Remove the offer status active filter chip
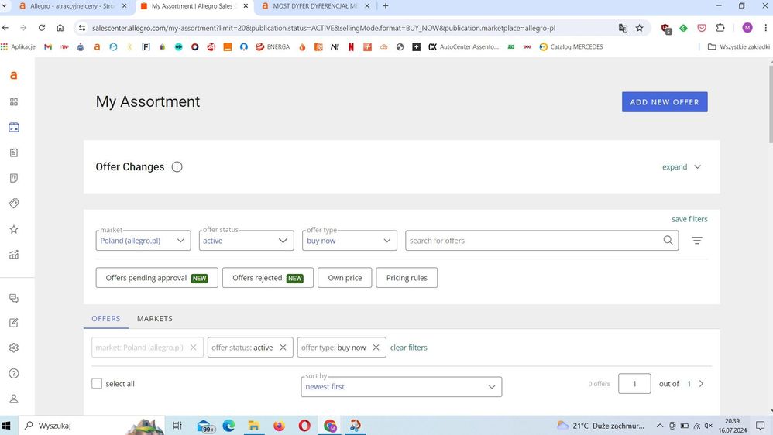This screenshot has height=435, width=773. [x=283, y=348]
